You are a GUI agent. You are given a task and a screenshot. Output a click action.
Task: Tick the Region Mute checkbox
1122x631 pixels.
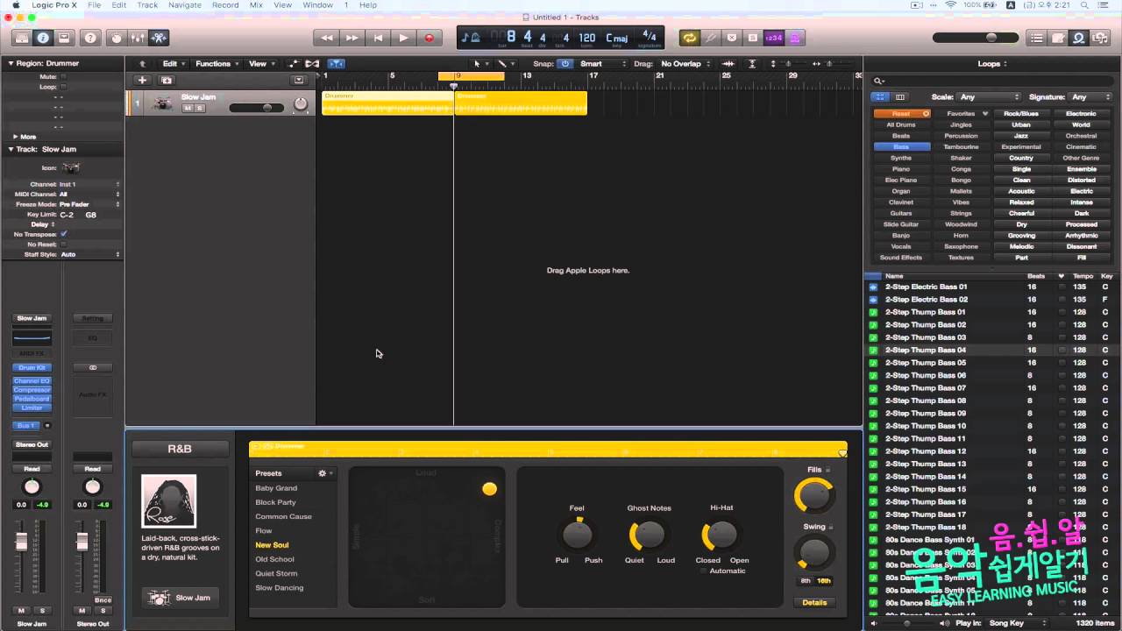tap(63, 76)
